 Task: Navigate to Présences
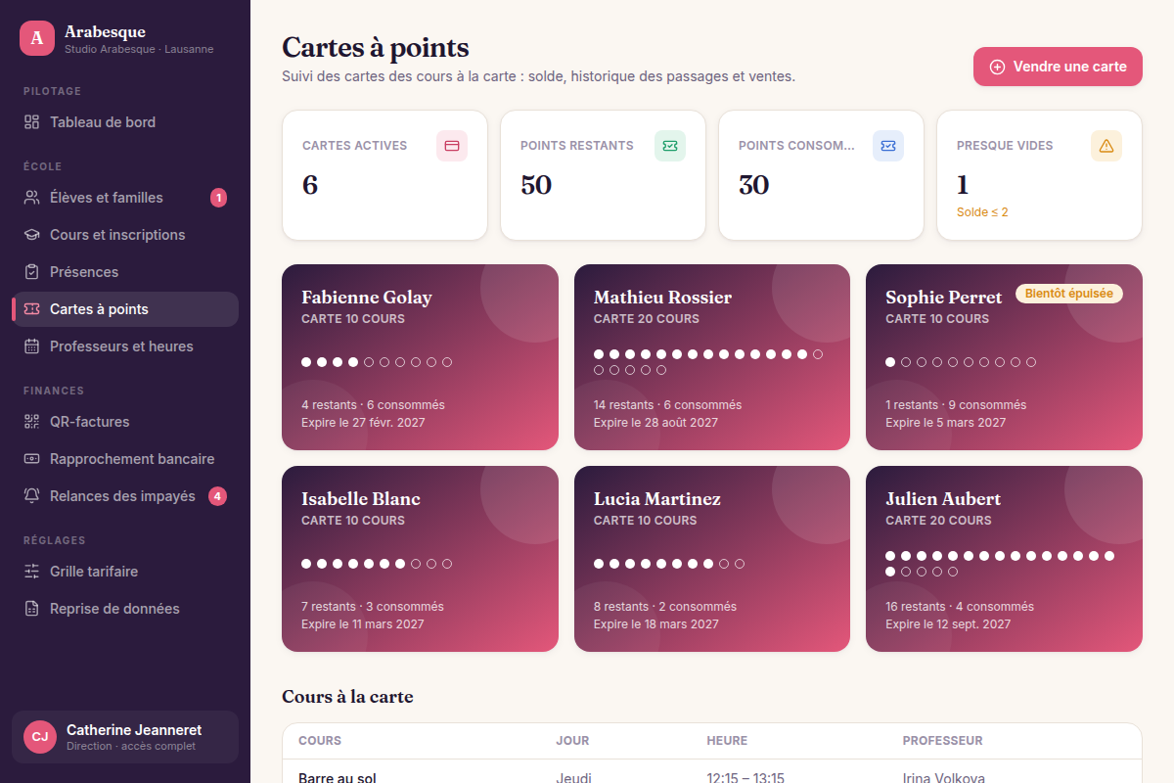(125, 272)
